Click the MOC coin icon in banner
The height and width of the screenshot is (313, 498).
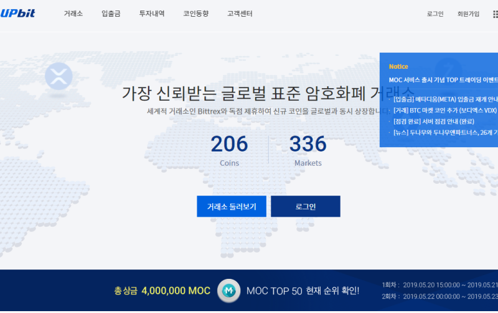click(x=228, y=291)
